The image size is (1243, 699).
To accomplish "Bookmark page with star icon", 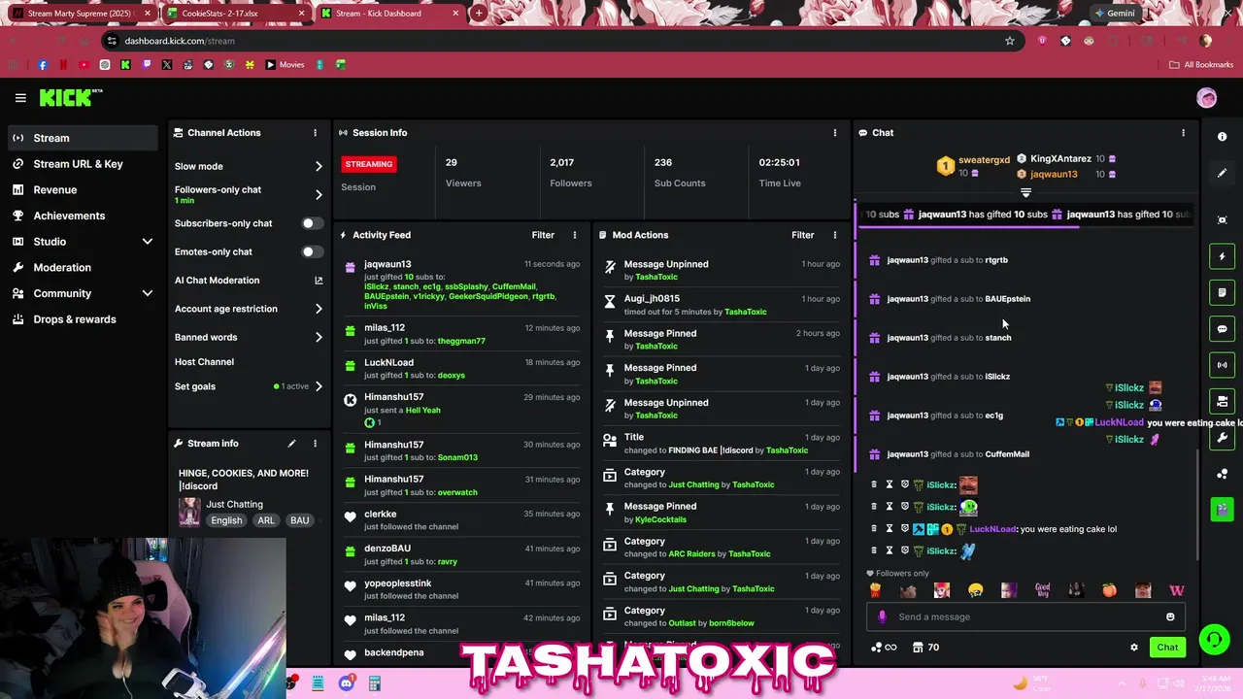I will [x=1010, y=41].
